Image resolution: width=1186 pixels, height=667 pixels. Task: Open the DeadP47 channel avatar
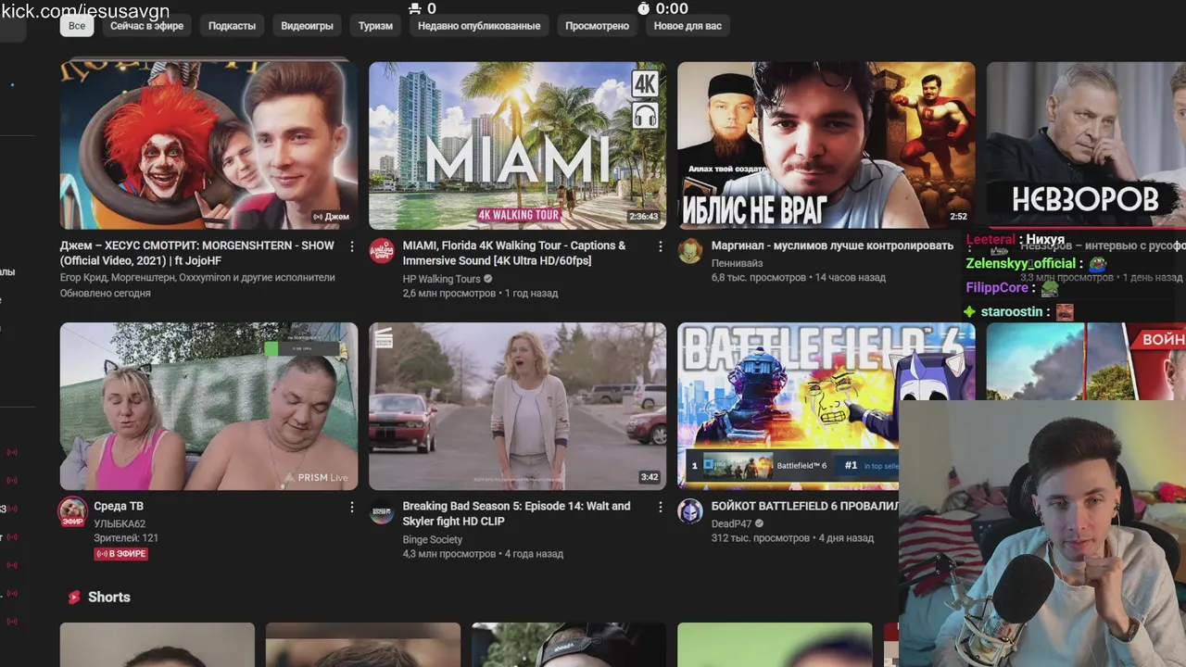point(690,511)
